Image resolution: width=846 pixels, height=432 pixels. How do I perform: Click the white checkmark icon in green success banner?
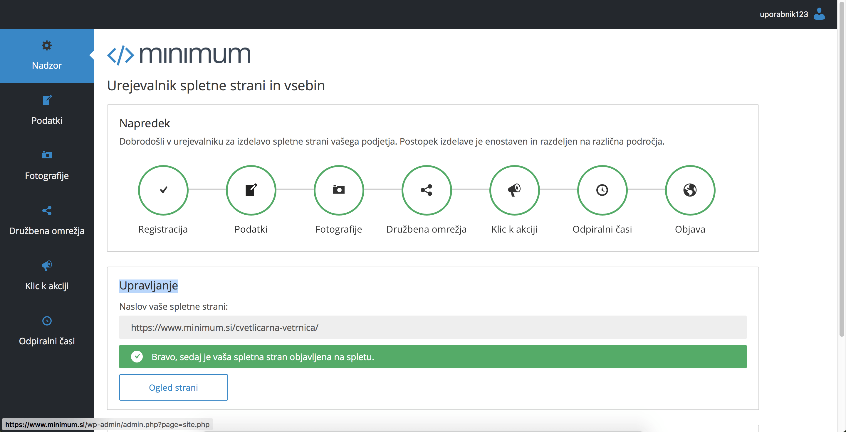[x=137, y=357]
